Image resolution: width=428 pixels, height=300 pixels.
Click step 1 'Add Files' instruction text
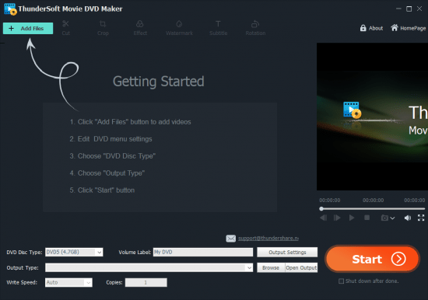tap(131, 122)
